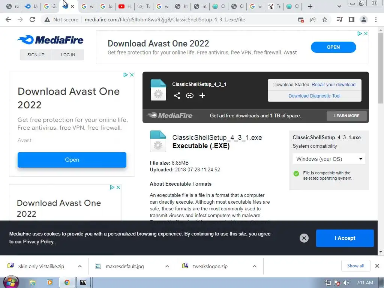This screenshot has width=384, height=288.
Task: Open the Chrome profile avatar icon
Action: [x=364, y=19]
